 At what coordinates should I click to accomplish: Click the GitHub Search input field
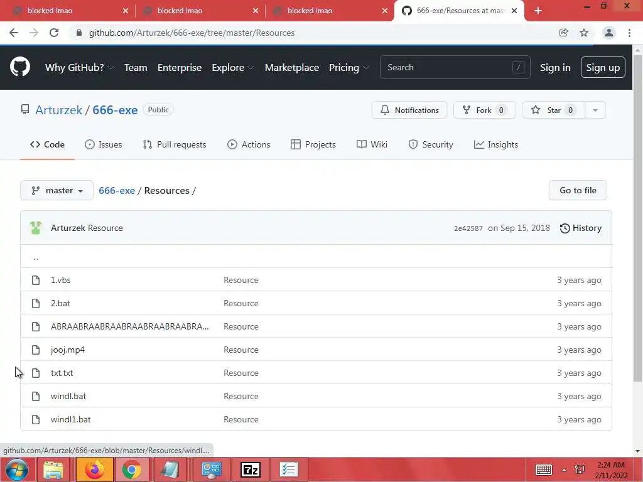(455, 67)
